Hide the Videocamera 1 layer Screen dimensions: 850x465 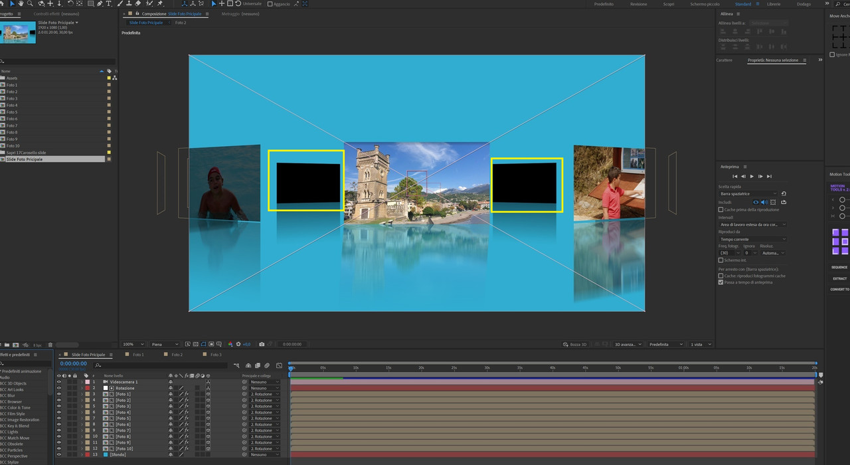59,382
